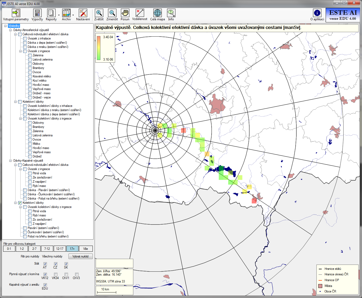The width and height of the screenshot is (362, 298).
Task: Toggle the EDU liquid release checkbox
Action: tap(45, 285)
